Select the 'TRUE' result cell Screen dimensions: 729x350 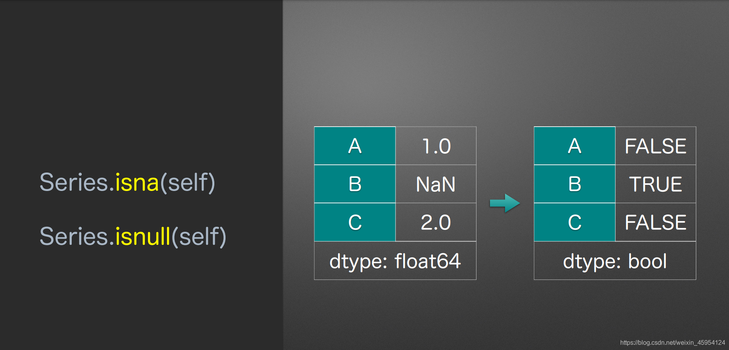tap(656, 184)
